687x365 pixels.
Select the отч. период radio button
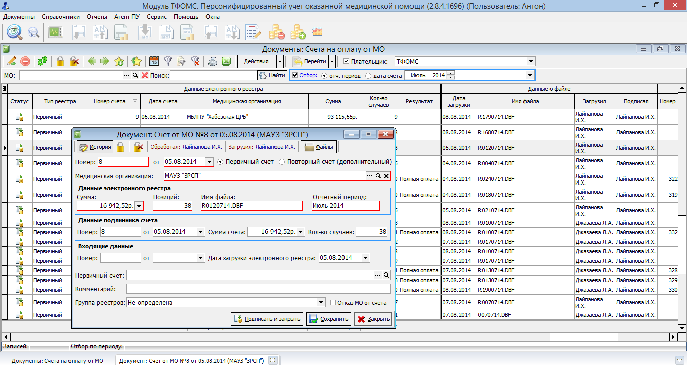[324, 75]
